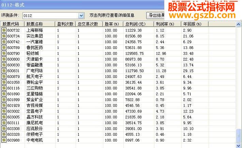Screen dimensions: 242x148
Task: Click total profit value 4546.56
Action: [x=132, y=105]
